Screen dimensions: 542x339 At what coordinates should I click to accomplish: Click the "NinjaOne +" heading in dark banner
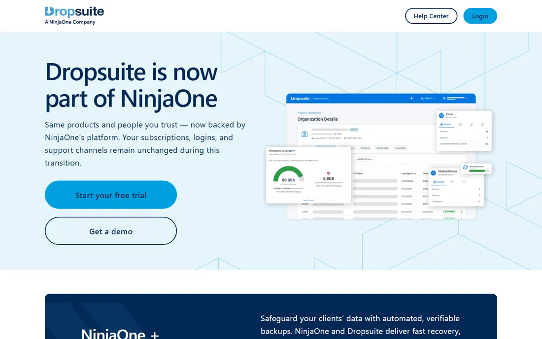coord(120,334)
